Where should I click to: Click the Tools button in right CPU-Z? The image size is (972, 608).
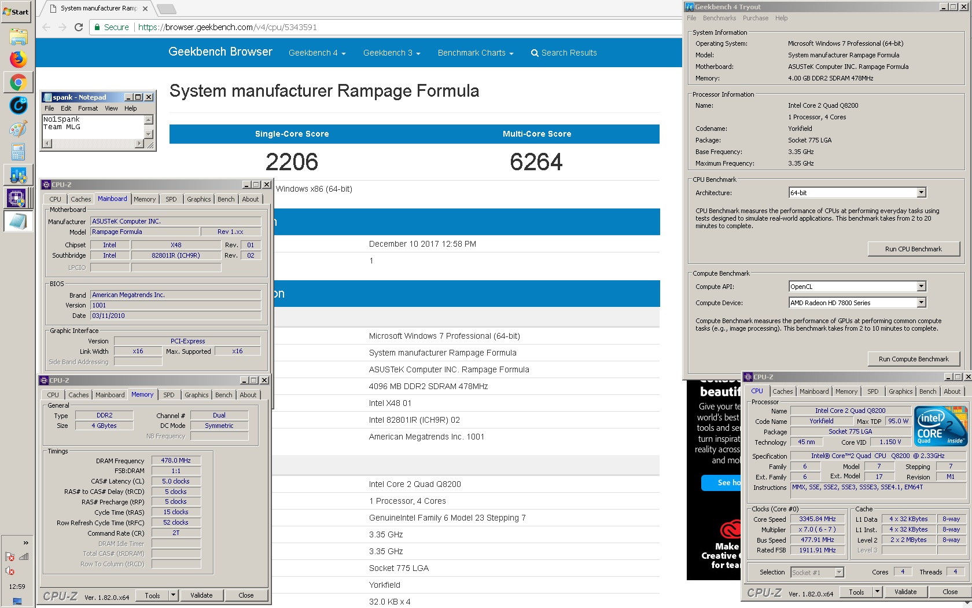pyautogui.click(x=856, y=592)
